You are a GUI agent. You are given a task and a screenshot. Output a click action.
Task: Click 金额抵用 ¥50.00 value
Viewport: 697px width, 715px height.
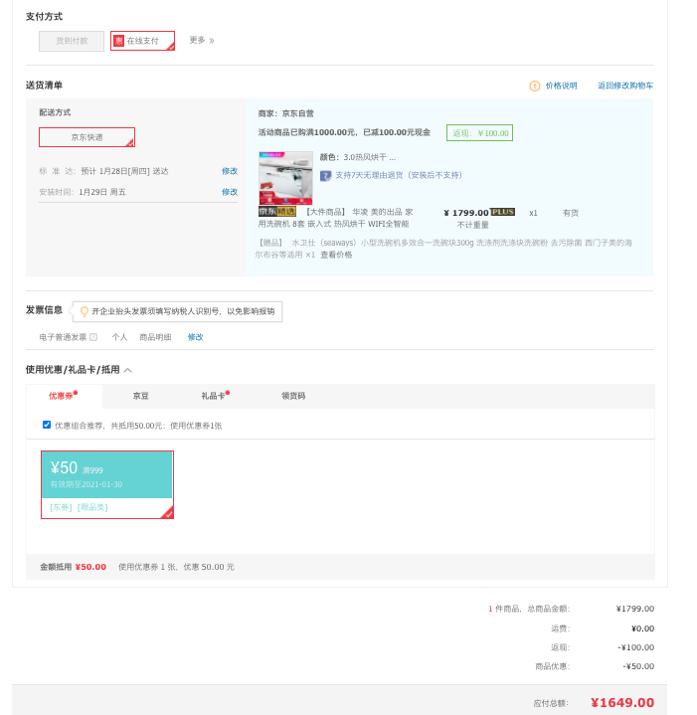click(x=90, y=567)
